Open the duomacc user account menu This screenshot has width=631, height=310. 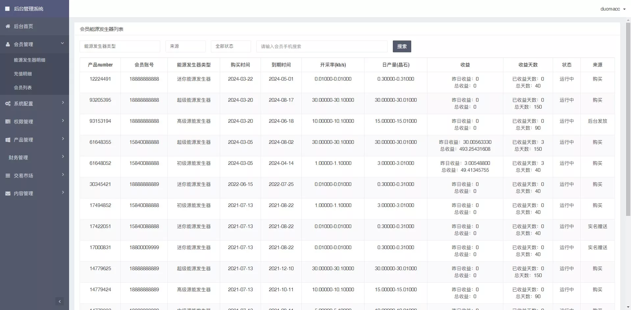613,9
